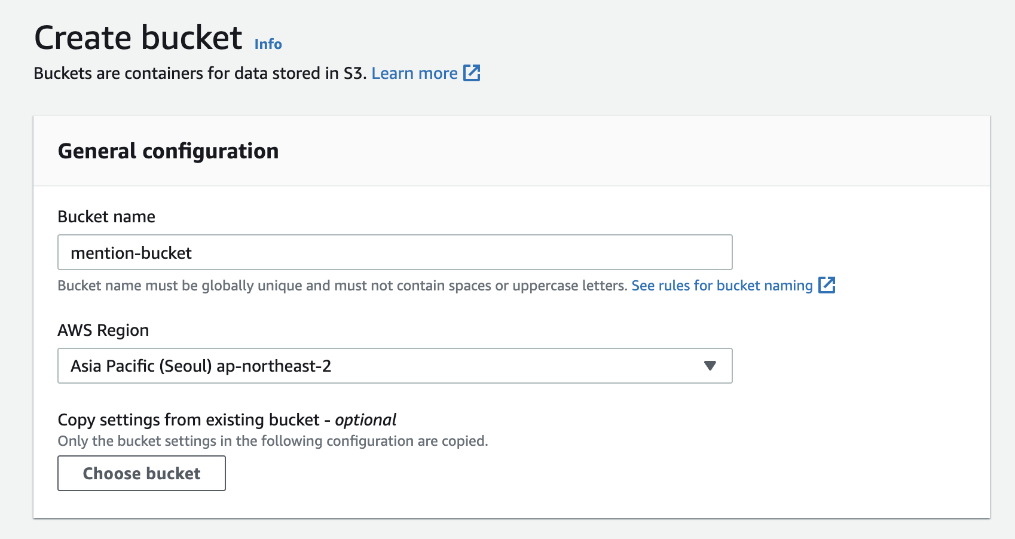Click external link icon after bucket naming rules
Viewport: 1015px width, 539px height.
827,285
